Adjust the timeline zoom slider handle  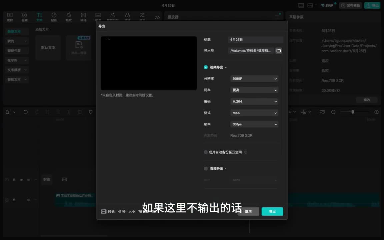(353, 112)
